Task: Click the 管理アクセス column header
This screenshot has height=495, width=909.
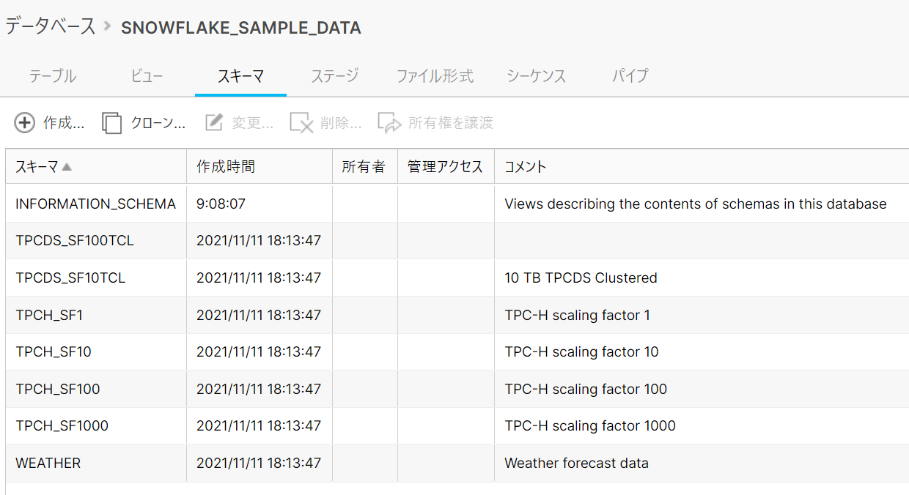Action: [x=444, y=165]
